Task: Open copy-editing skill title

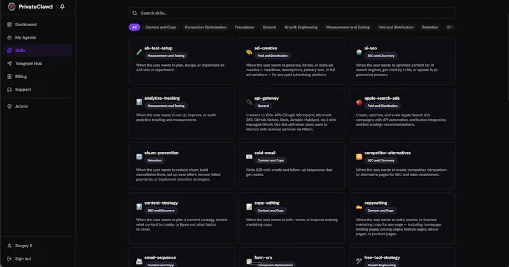Action: point(267,203)
